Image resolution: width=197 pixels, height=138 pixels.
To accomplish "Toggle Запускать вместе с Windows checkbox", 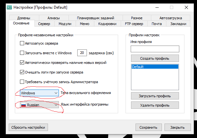I will [x=22, y=53].
